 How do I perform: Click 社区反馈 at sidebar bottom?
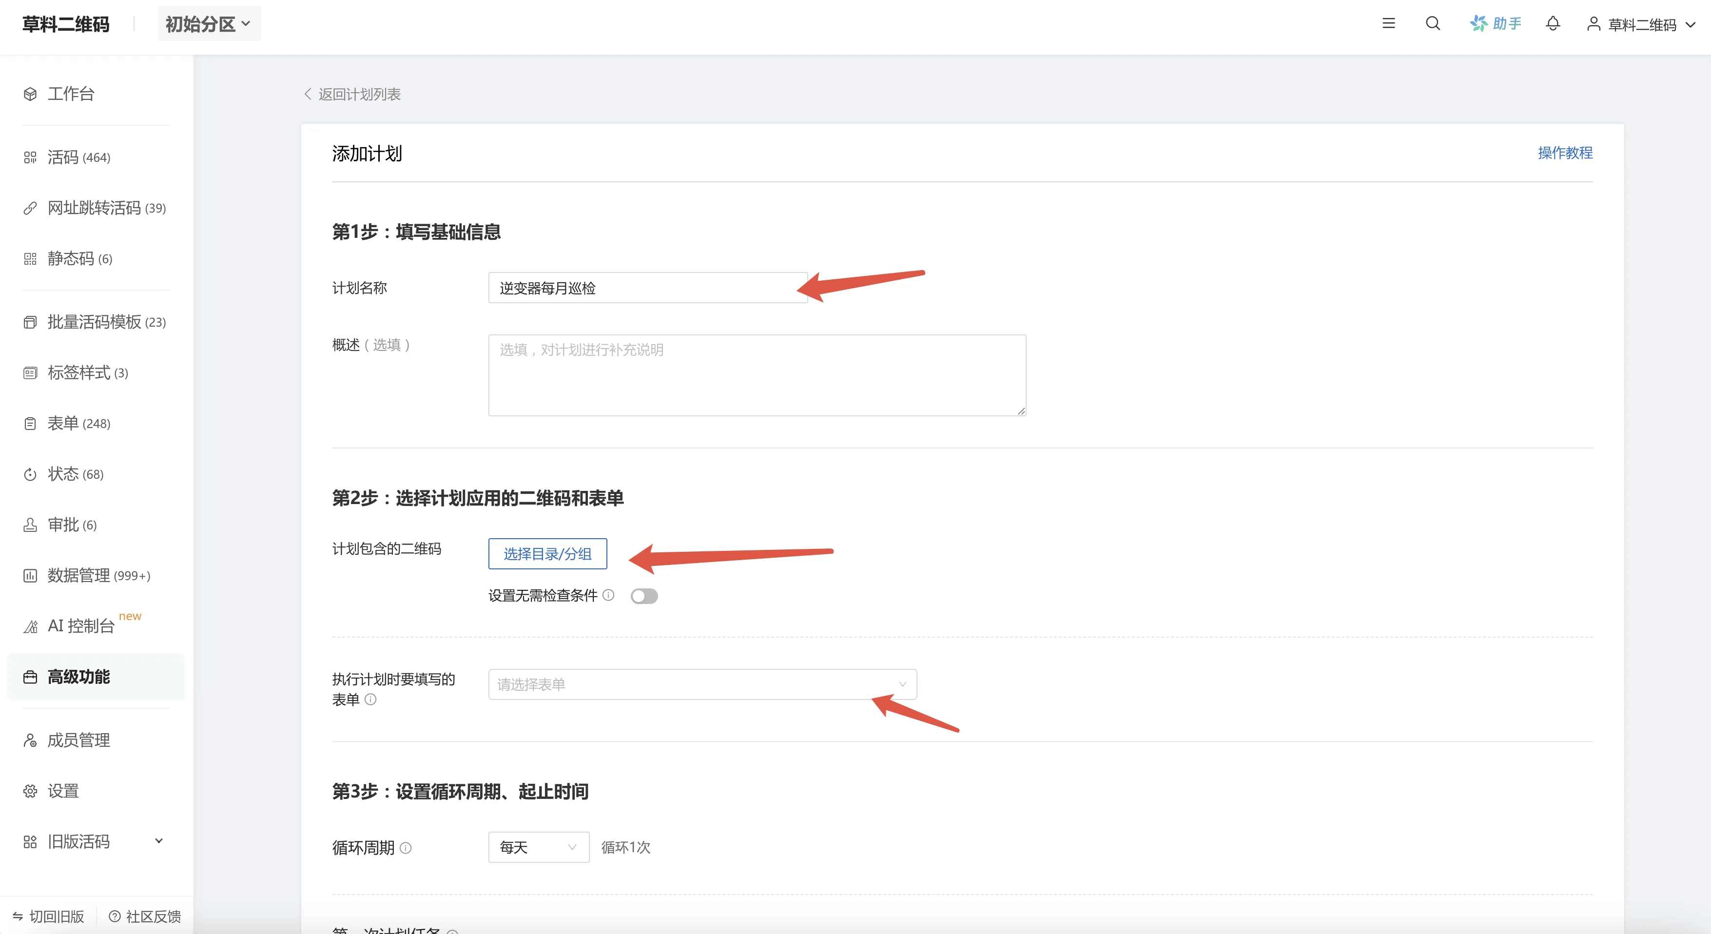tap(145, 917)
